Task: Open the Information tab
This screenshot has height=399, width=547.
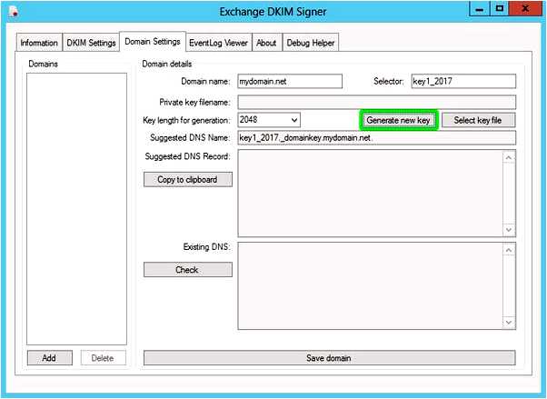Action: click(x=39, y=43)
